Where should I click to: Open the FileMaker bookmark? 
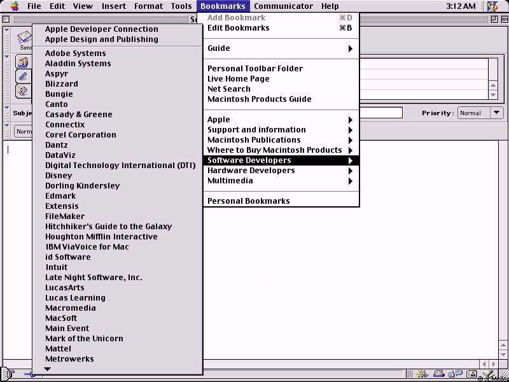tap(118, 216)
